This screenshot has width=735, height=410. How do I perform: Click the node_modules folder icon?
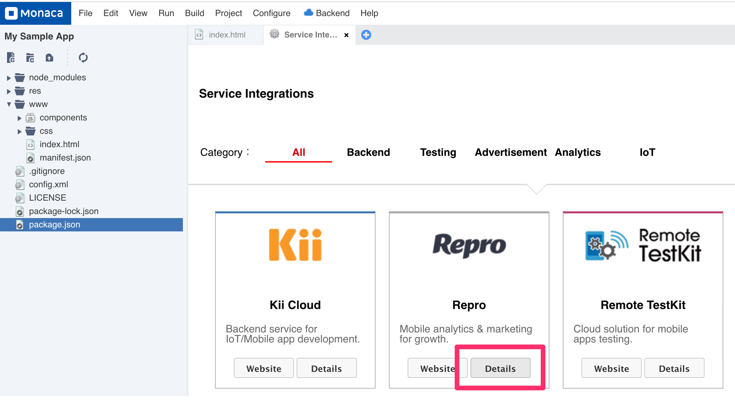(20, 78)
